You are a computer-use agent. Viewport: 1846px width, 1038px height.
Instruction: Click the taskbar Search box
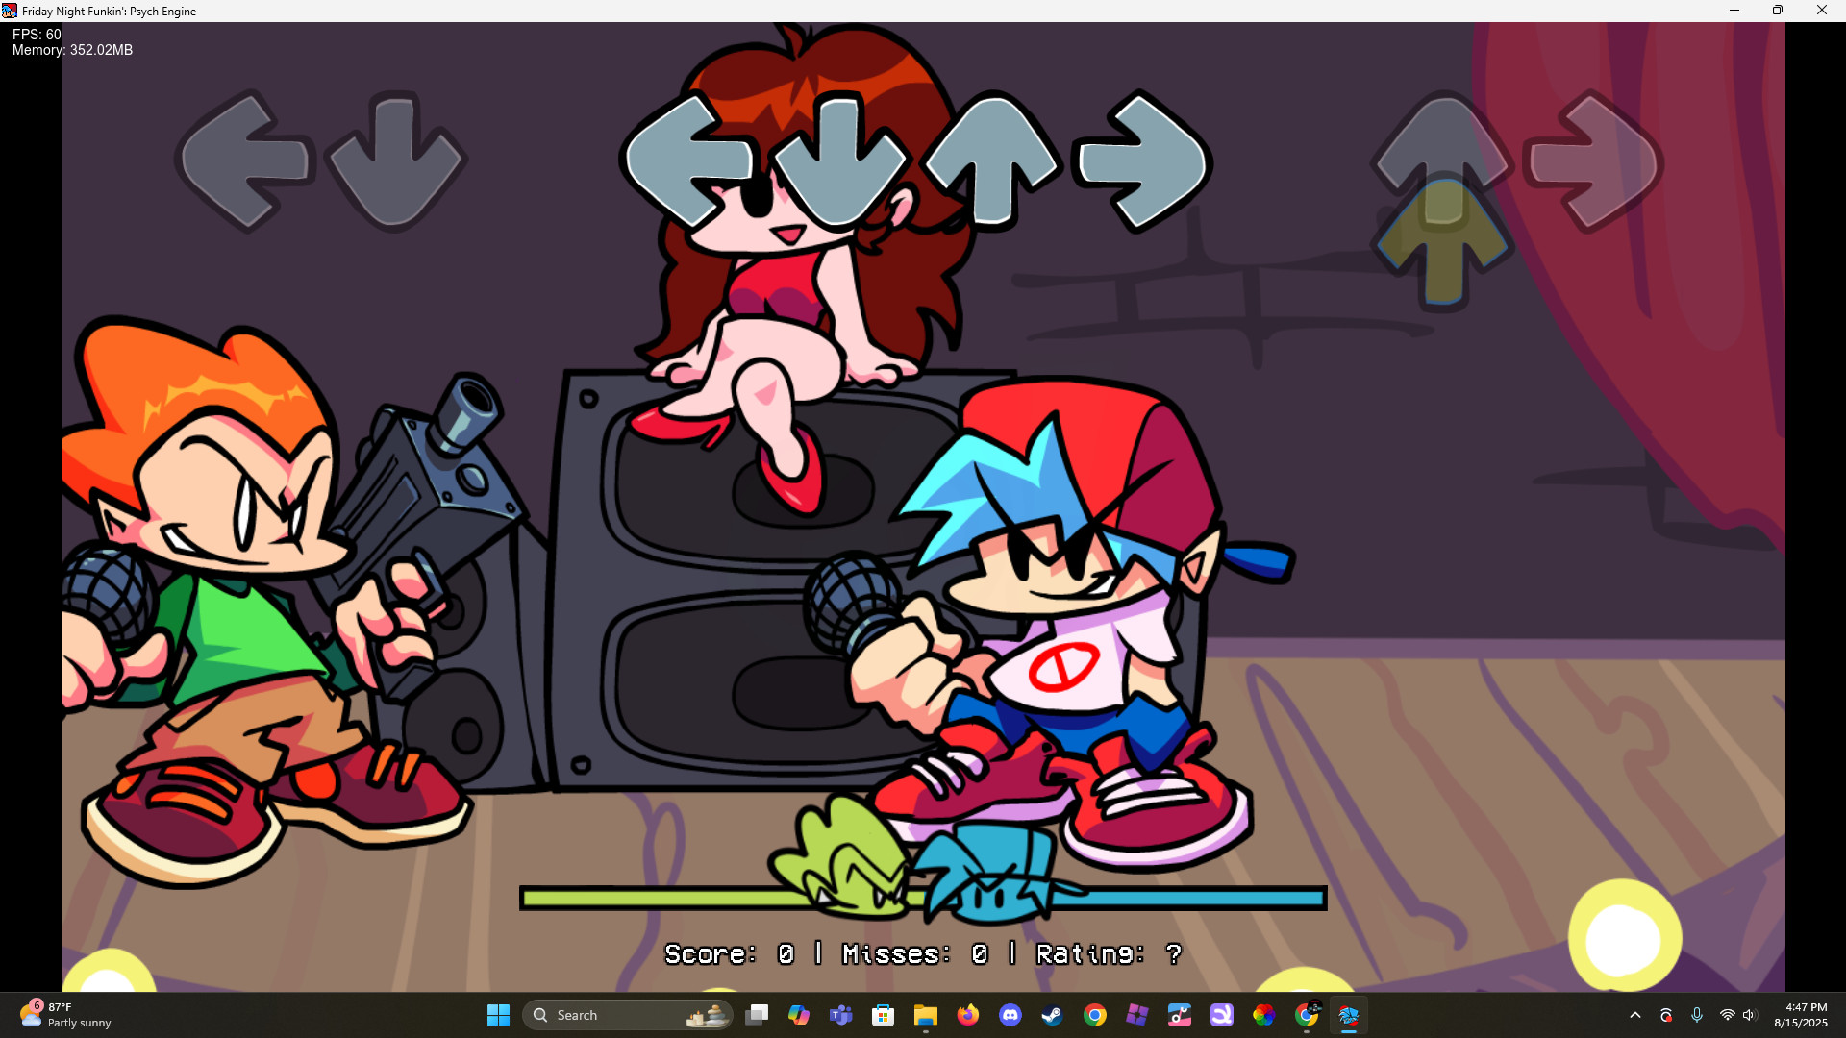coord(628,1015)
